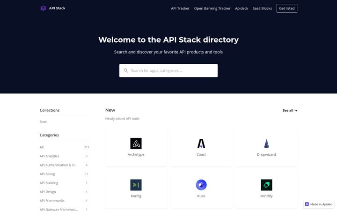The height and width of the screenshot is (211, 337).
Task: Click the count 213 next to All
Action: [87, 147]
